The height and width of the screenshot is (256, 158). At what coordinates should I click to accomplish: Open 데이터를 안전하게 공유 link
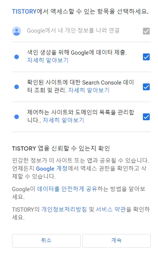coord(67,189)
